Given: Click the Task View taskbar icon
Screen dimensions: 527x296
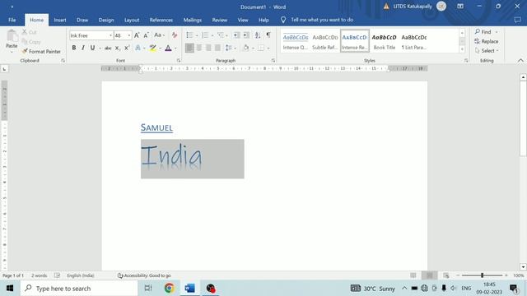Looking at the screenshot, I should 148,288.
